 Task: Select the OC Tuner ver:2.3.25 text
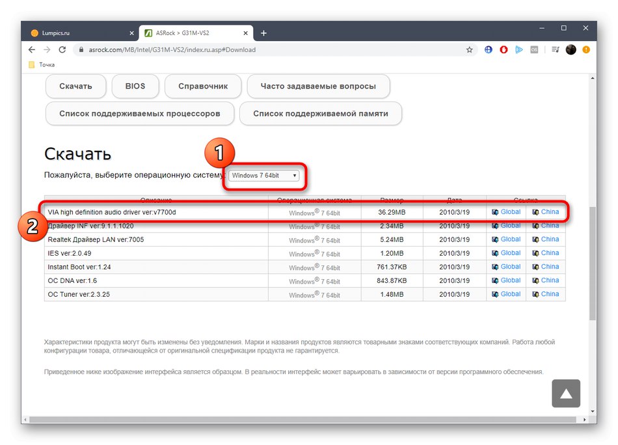(79, 295)
